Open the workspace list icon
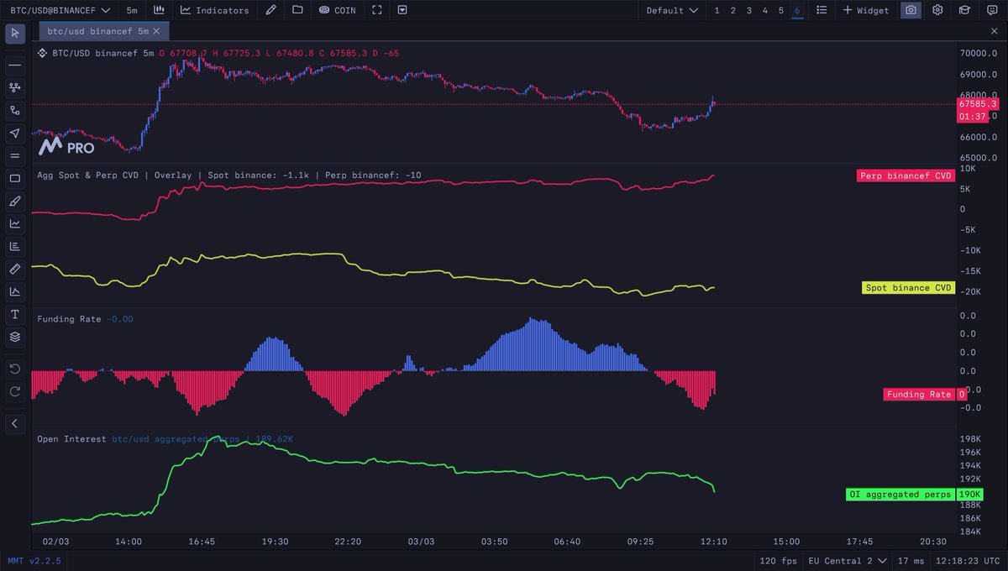 [822, 10]
